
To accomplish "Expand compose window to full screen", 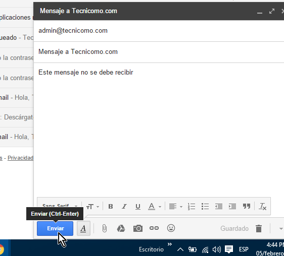I will coord(272,11).
